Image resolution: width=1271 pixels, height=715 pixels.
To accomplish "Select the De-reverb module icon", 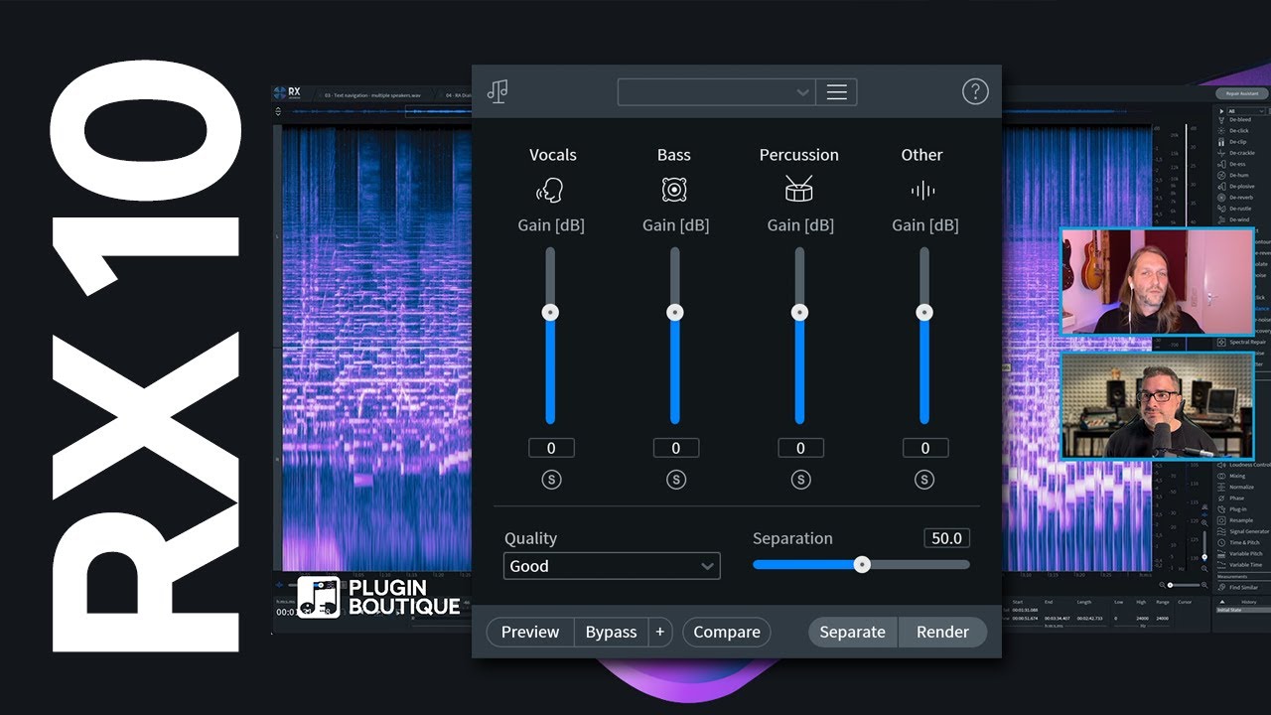I will tap(1221, 198).
